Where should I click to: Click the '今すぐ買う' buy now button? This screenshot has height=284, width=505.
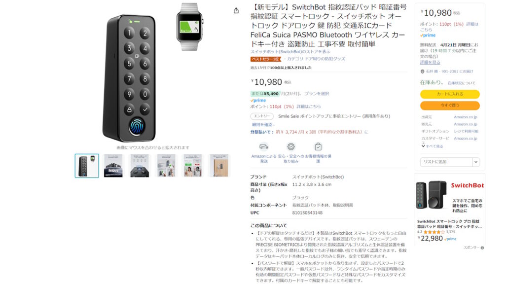coord(450,106)
